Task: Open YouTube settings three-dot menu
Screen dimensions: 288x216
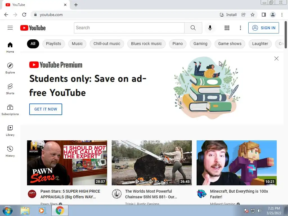Action: click(240, 28)
